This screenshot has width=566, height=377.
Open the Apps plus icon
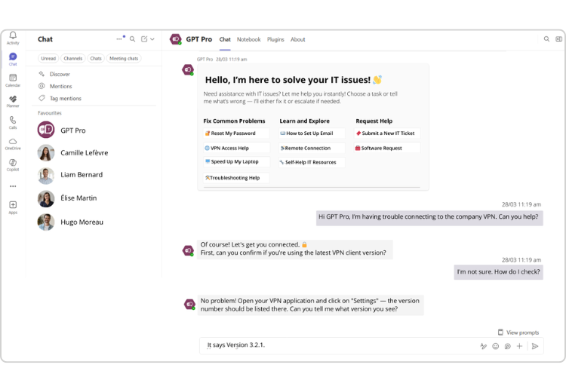click(x=13, y=204)
